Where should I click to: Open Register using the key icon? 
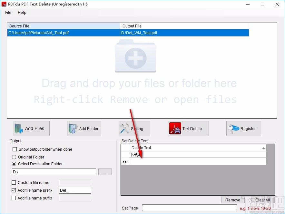(233, 128)
